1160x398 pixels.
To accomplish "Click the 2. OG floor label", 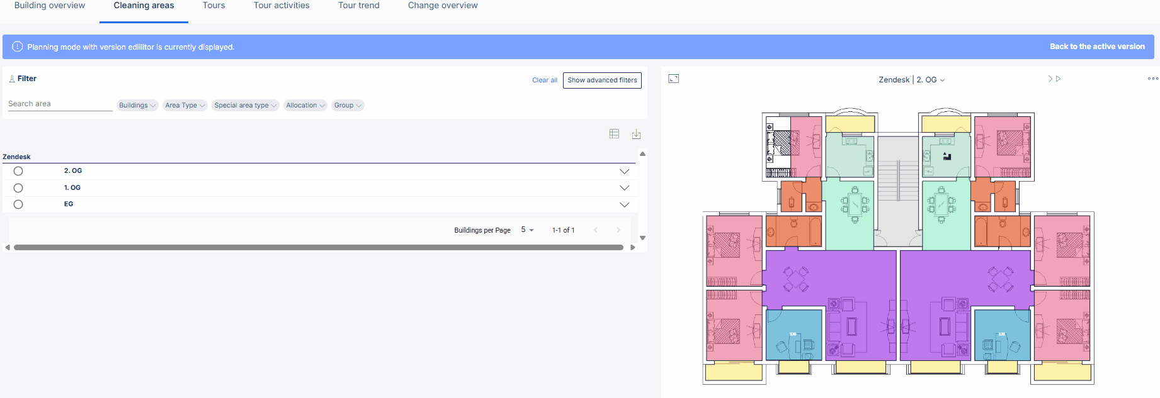I will click(73, 170).
